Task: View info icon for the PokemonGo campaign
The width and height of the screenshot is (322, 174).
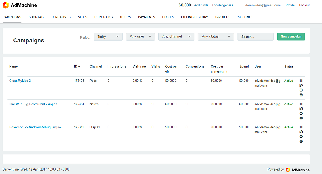Action: click(x=301, y=141)
